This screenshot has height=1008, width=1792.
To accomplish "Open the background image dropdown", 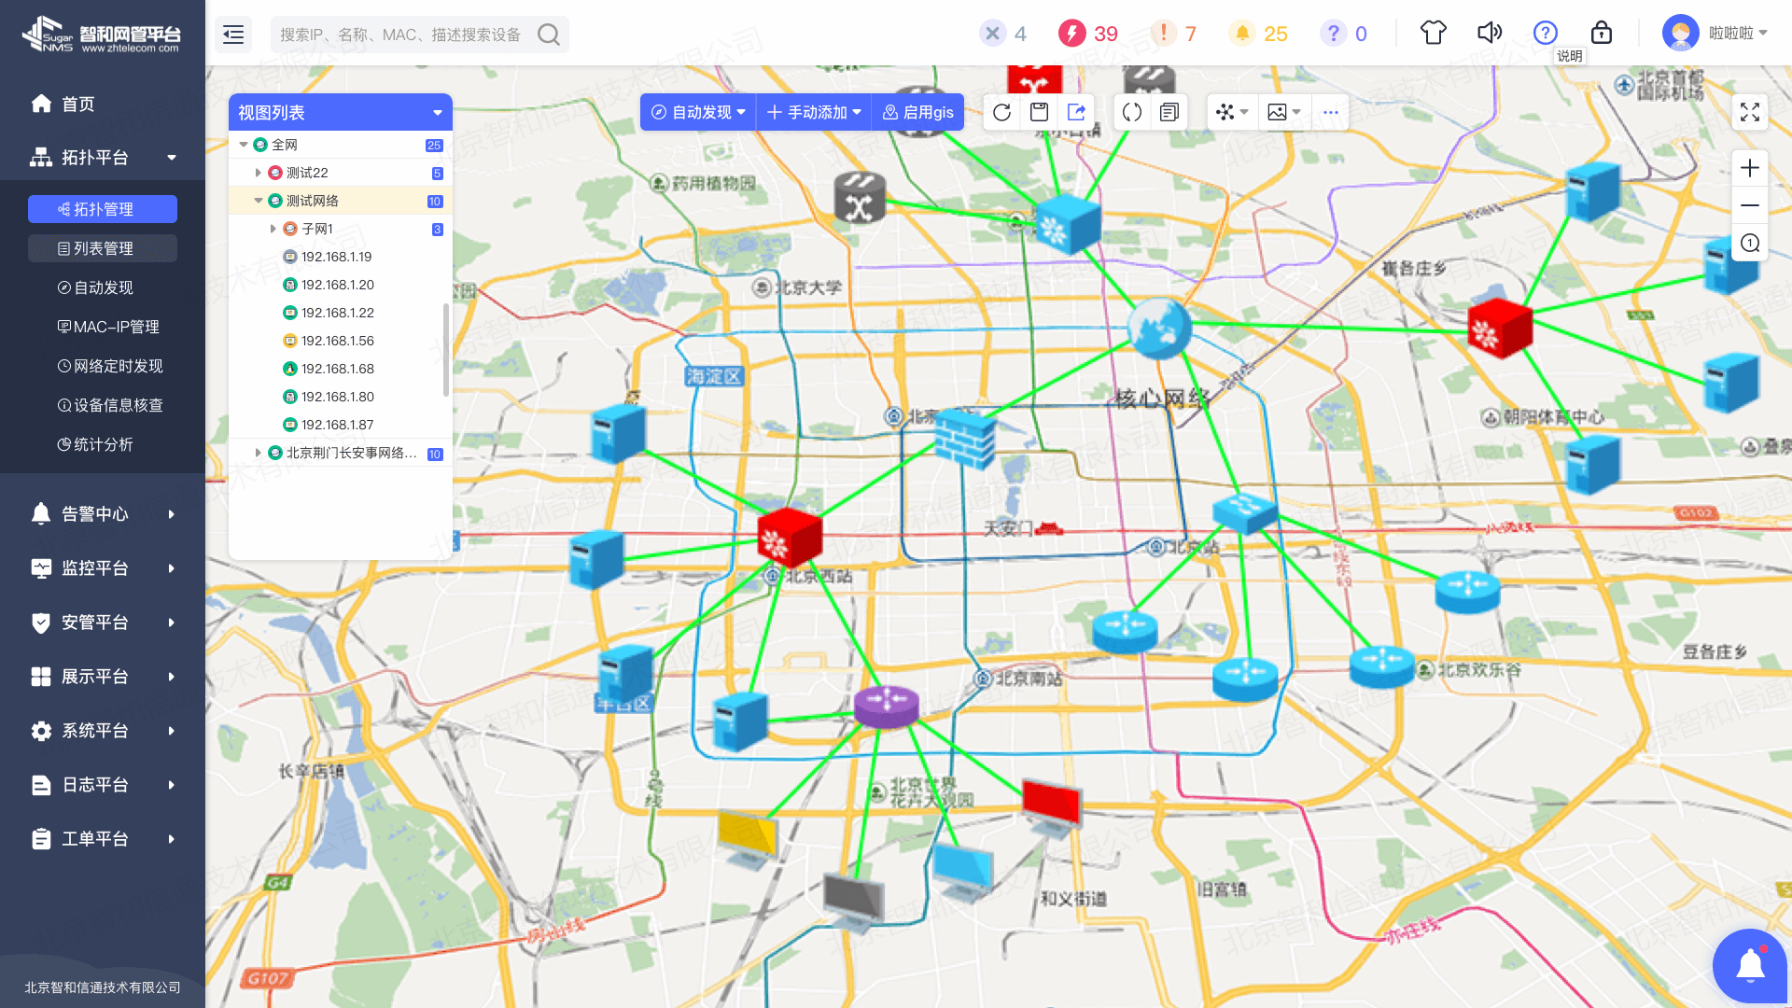I will (1284, 112).
